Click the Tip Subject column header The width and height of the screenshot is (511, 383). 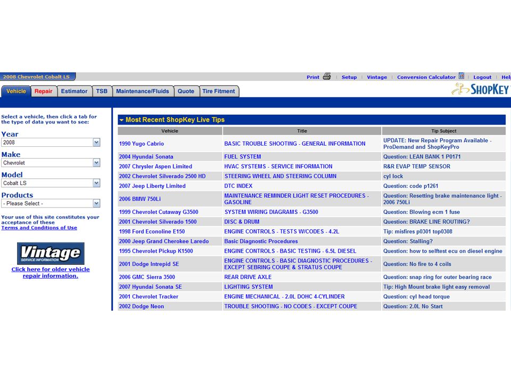pos(443,131)
